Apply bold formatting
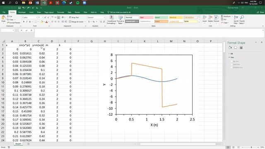Screen dimensions: 265x149 click(x=24, y=22)
